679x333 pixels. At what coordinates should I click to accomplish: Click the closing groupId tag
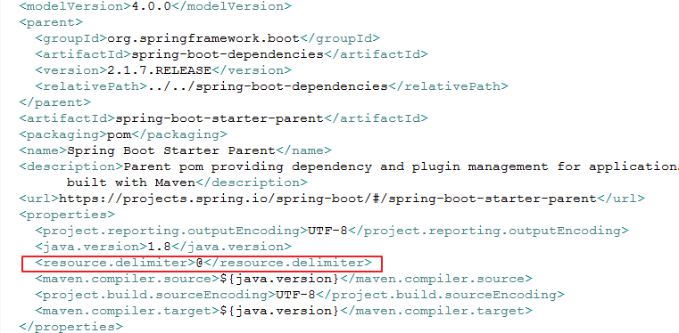[340, 38]
